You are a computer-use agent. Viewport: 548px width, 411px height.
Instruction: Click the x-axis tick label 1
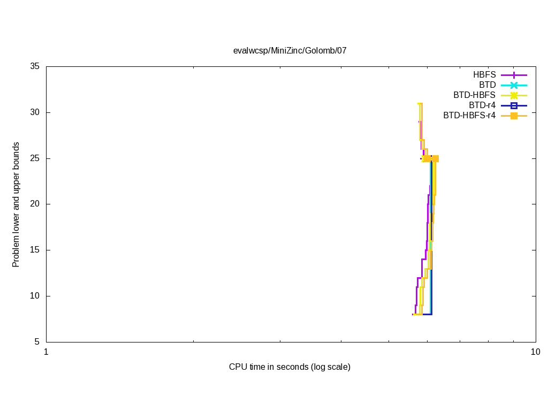tap(46, 352)
